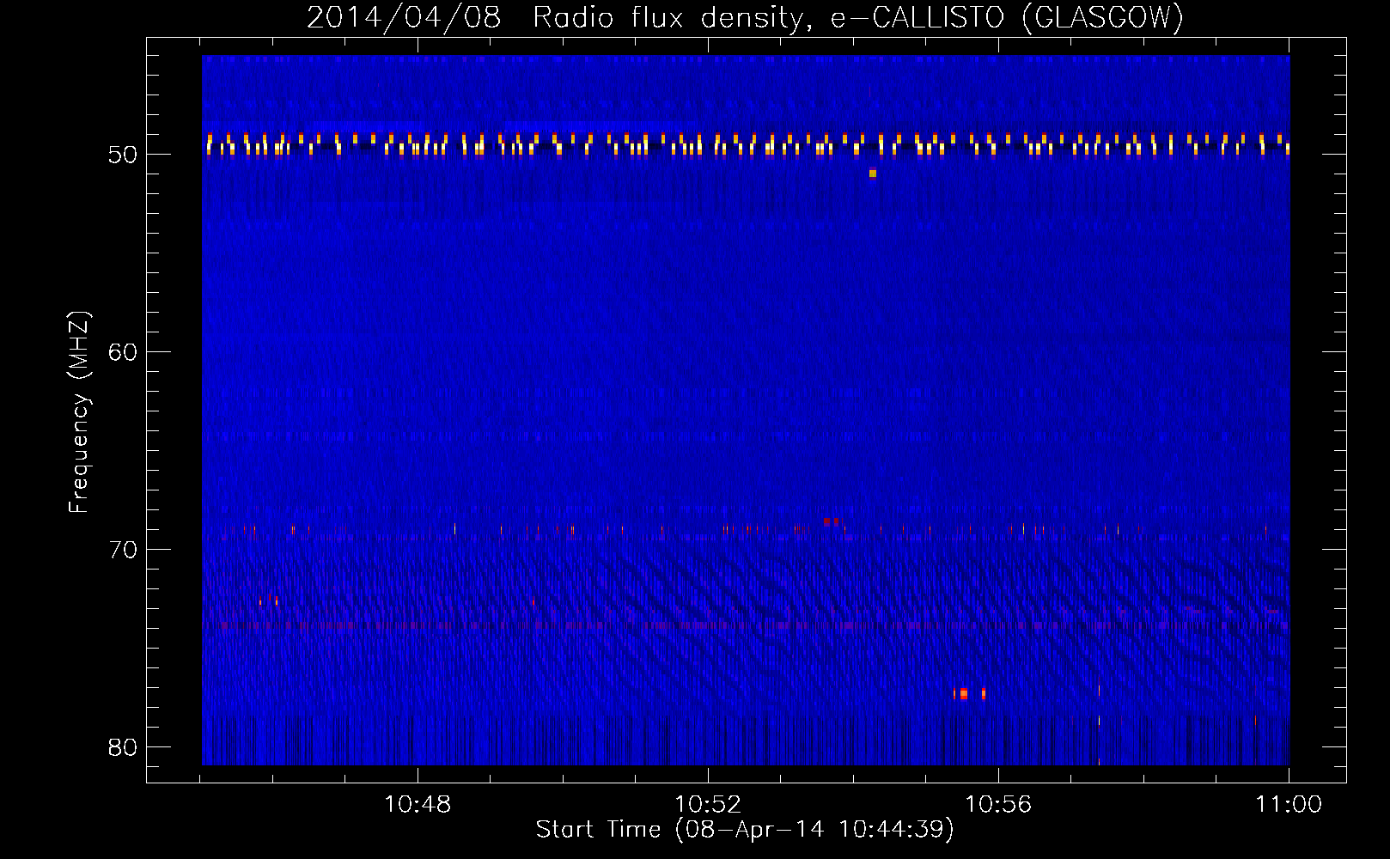The image size is (1390, 859).
Task: Click the 60 MHz frequency tick label
Action: 124,352
